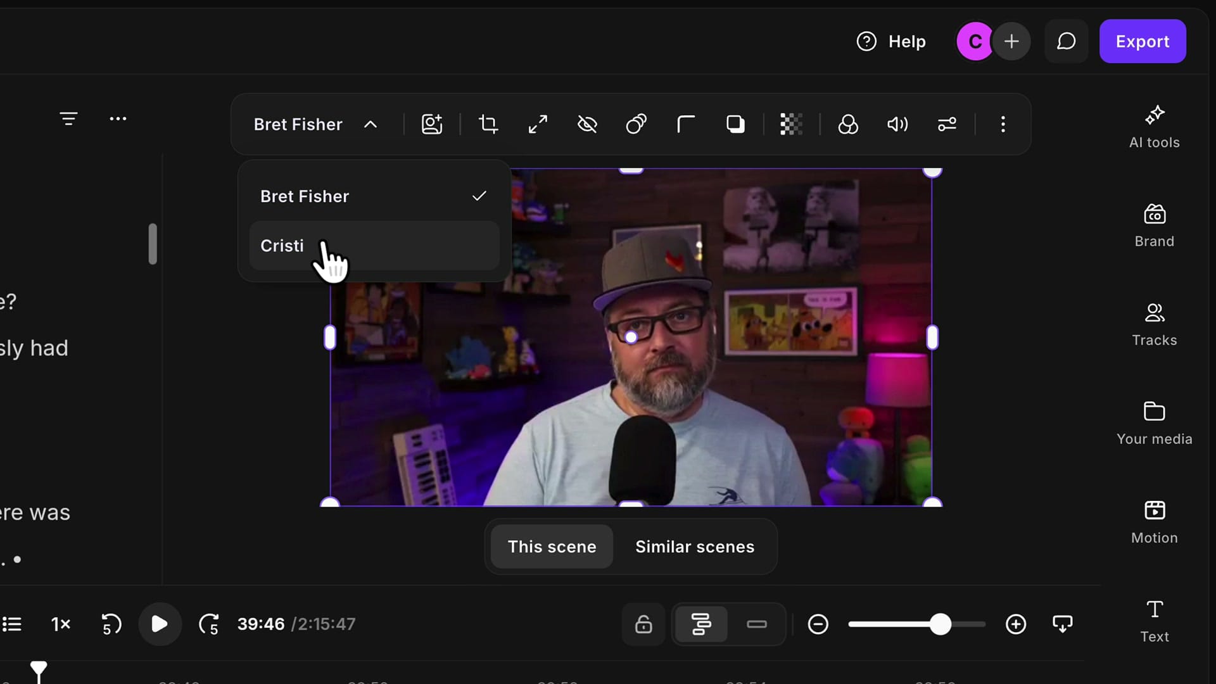Image resolution: width=1216 pixels, height=684 pixels.
Task: Open Help
Action: coord(891,41)
